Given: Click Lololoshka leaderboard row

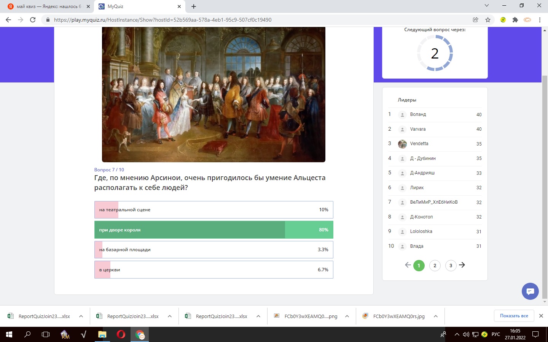Looking at the screenshot, I should click(x=435, y=231).
